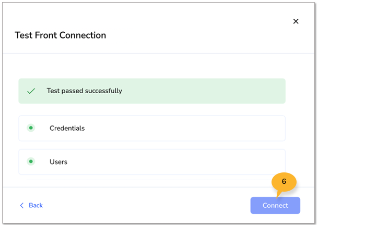This screenshot has width=389, height=225.
Task: Click the green checkmark icon in the banner
Action: (x=31, y=91)
